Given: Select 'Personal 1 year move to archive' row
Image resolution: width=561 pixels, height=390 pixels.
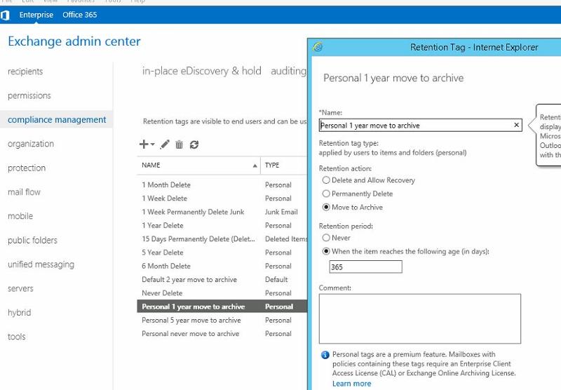Looking at the screenshot, I should click(222, 307).
